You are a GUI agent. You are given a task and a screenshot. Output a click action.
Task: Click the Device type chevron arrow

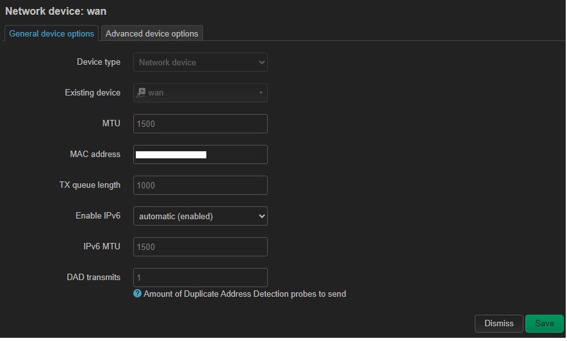pyautogui.click(x=262, y=62)
